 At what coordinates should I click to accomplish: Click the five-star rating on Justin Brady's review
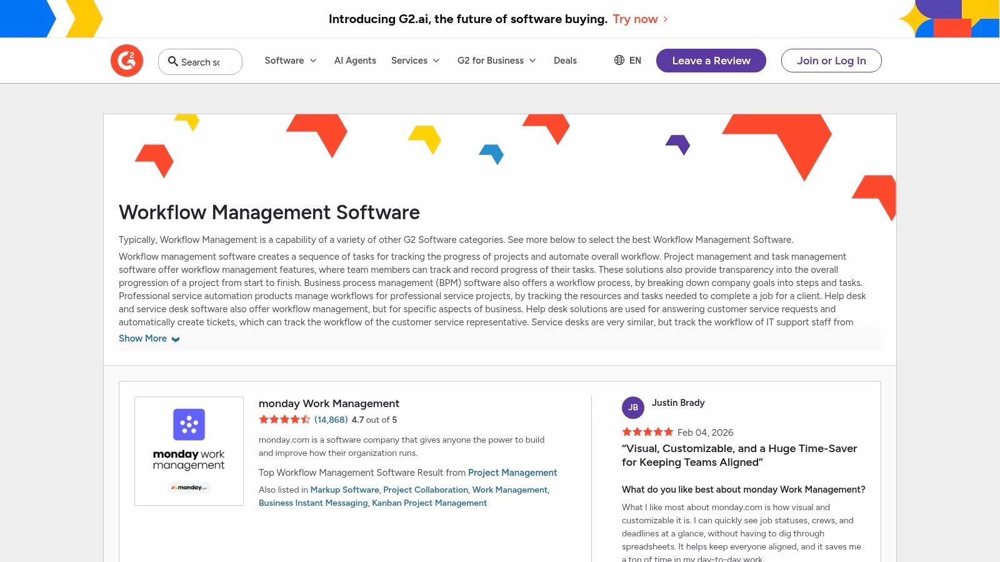tap(647, 431)
